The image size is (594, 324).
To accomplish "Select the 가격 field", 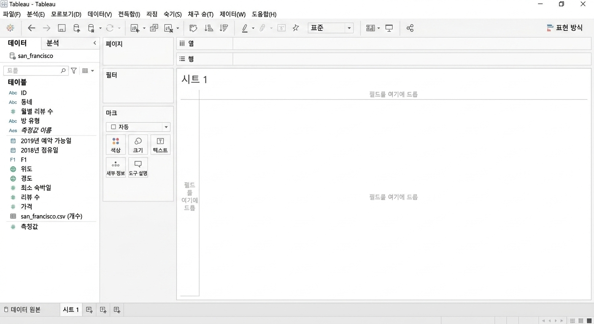I will [26, 207].
